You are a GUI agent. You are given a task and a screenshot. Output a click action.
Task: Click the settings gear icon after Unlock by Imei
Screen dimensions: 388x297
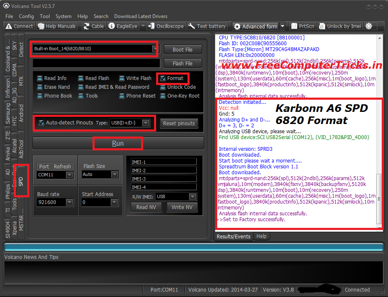pyautogui.click(x=369, y=26)
